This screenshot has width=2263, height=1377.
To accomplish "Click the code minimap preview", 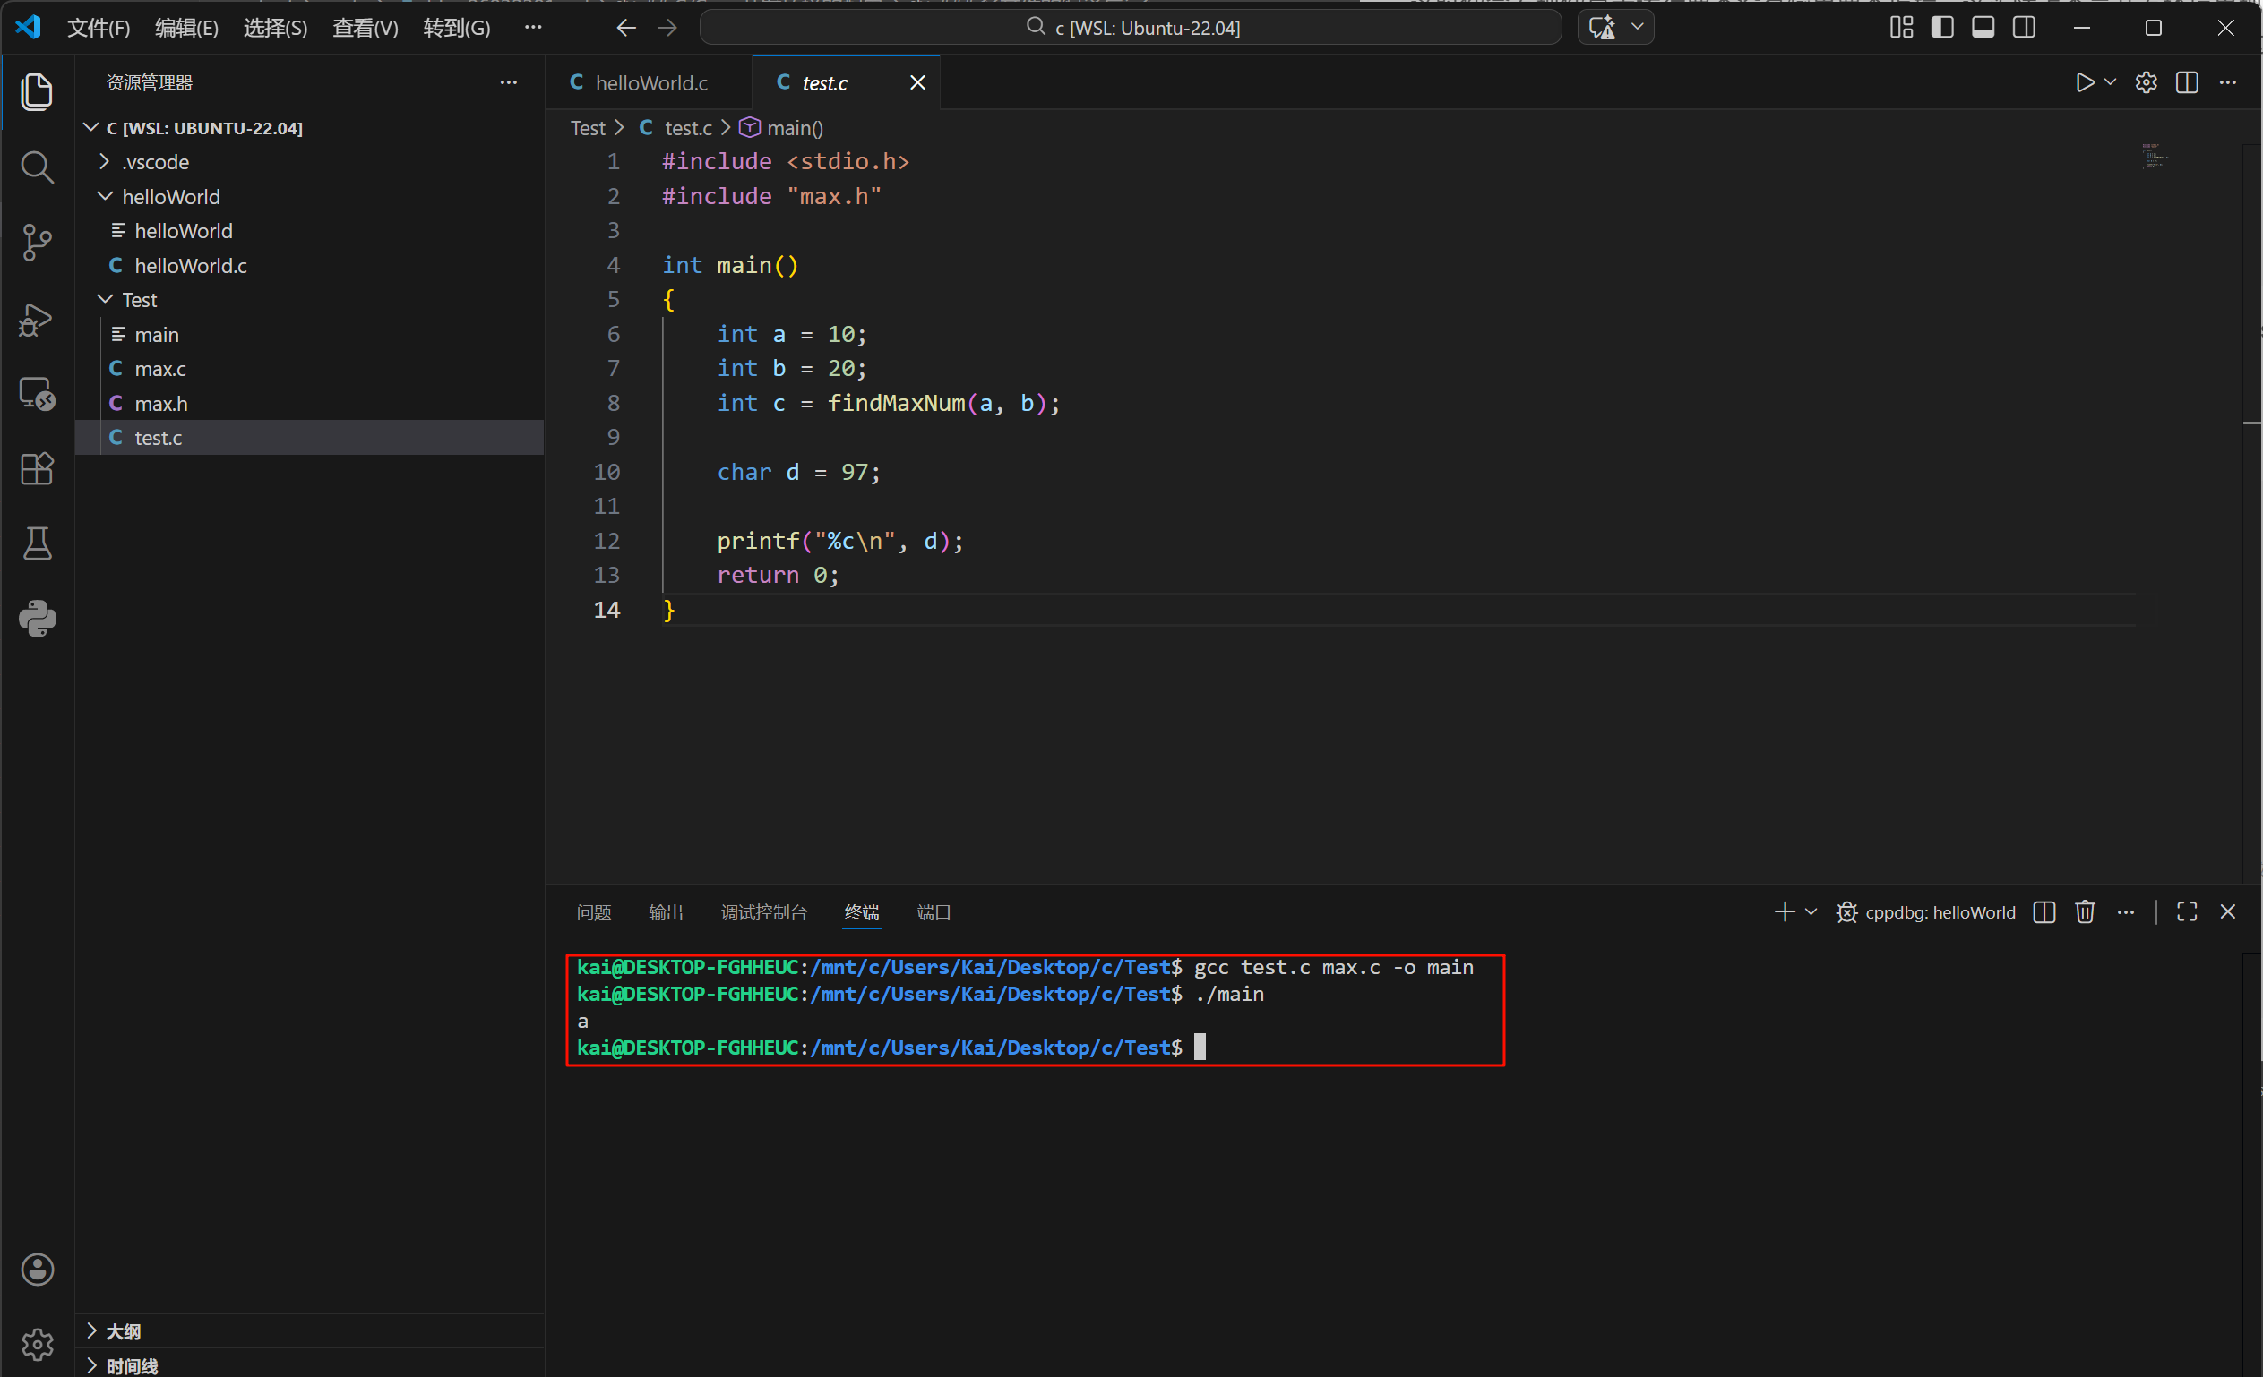I will click(2155, 156).
